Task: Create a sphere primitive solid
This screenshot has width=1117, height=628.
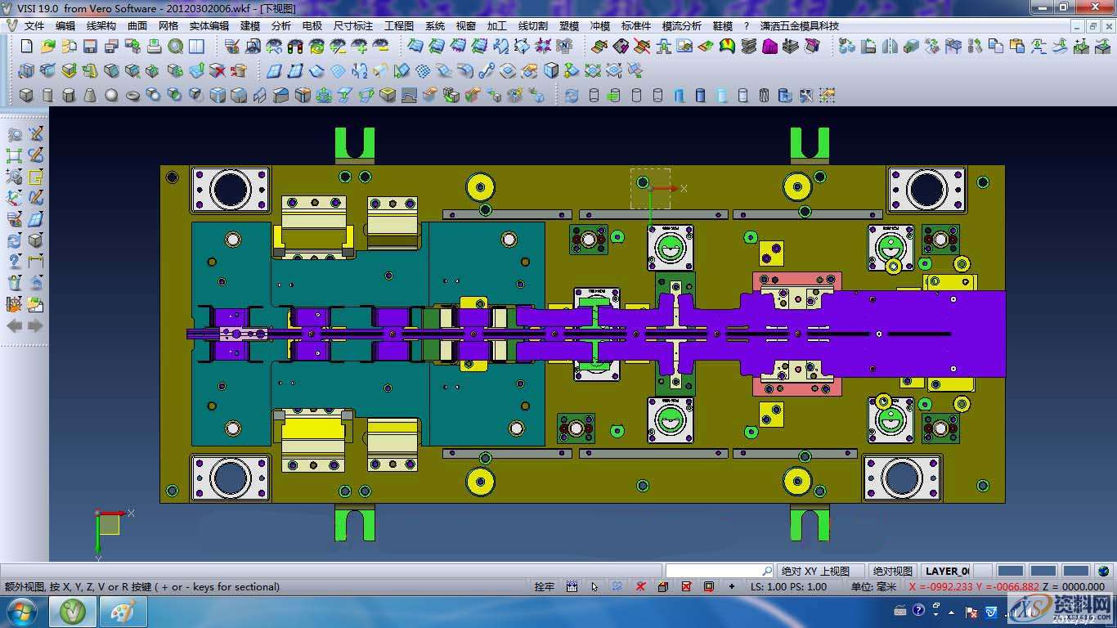Action: [x=111, y=96]
